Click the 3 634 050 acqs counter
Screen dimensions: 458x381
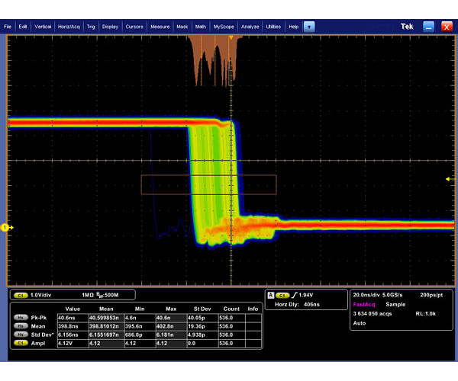pos(373,314)
